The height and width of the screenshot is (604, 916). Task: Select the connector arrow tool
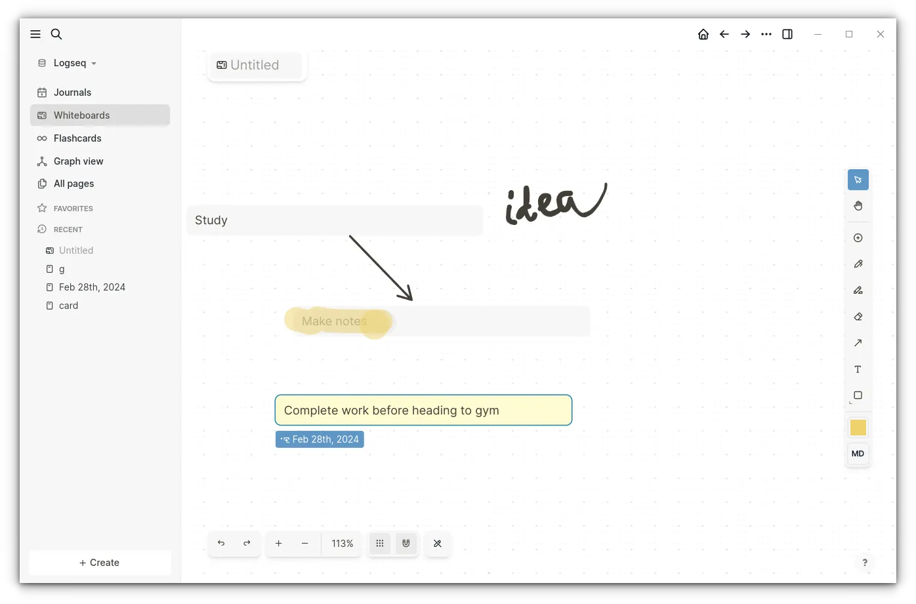[x=858, y=343]
